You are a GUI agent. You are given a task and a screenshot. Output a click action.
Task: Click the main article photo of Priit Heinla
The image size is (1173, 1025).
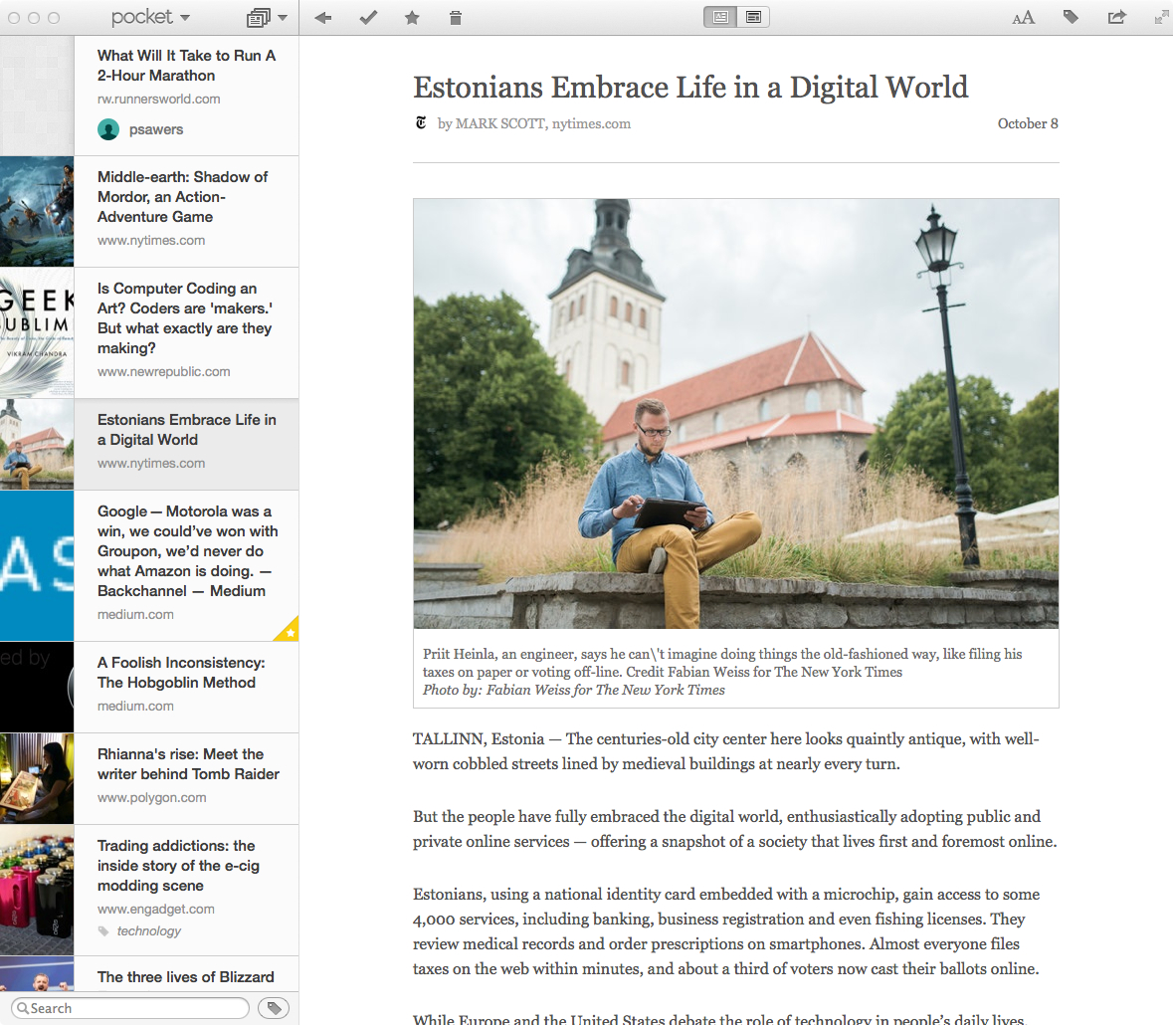736,413
